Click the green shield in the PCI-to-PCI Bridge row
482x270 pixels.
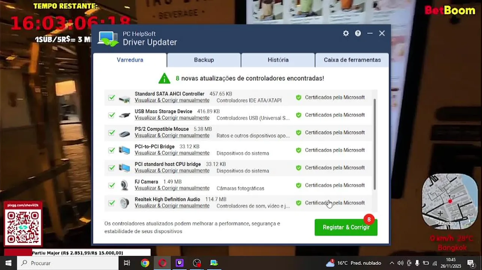pos(298,150)
